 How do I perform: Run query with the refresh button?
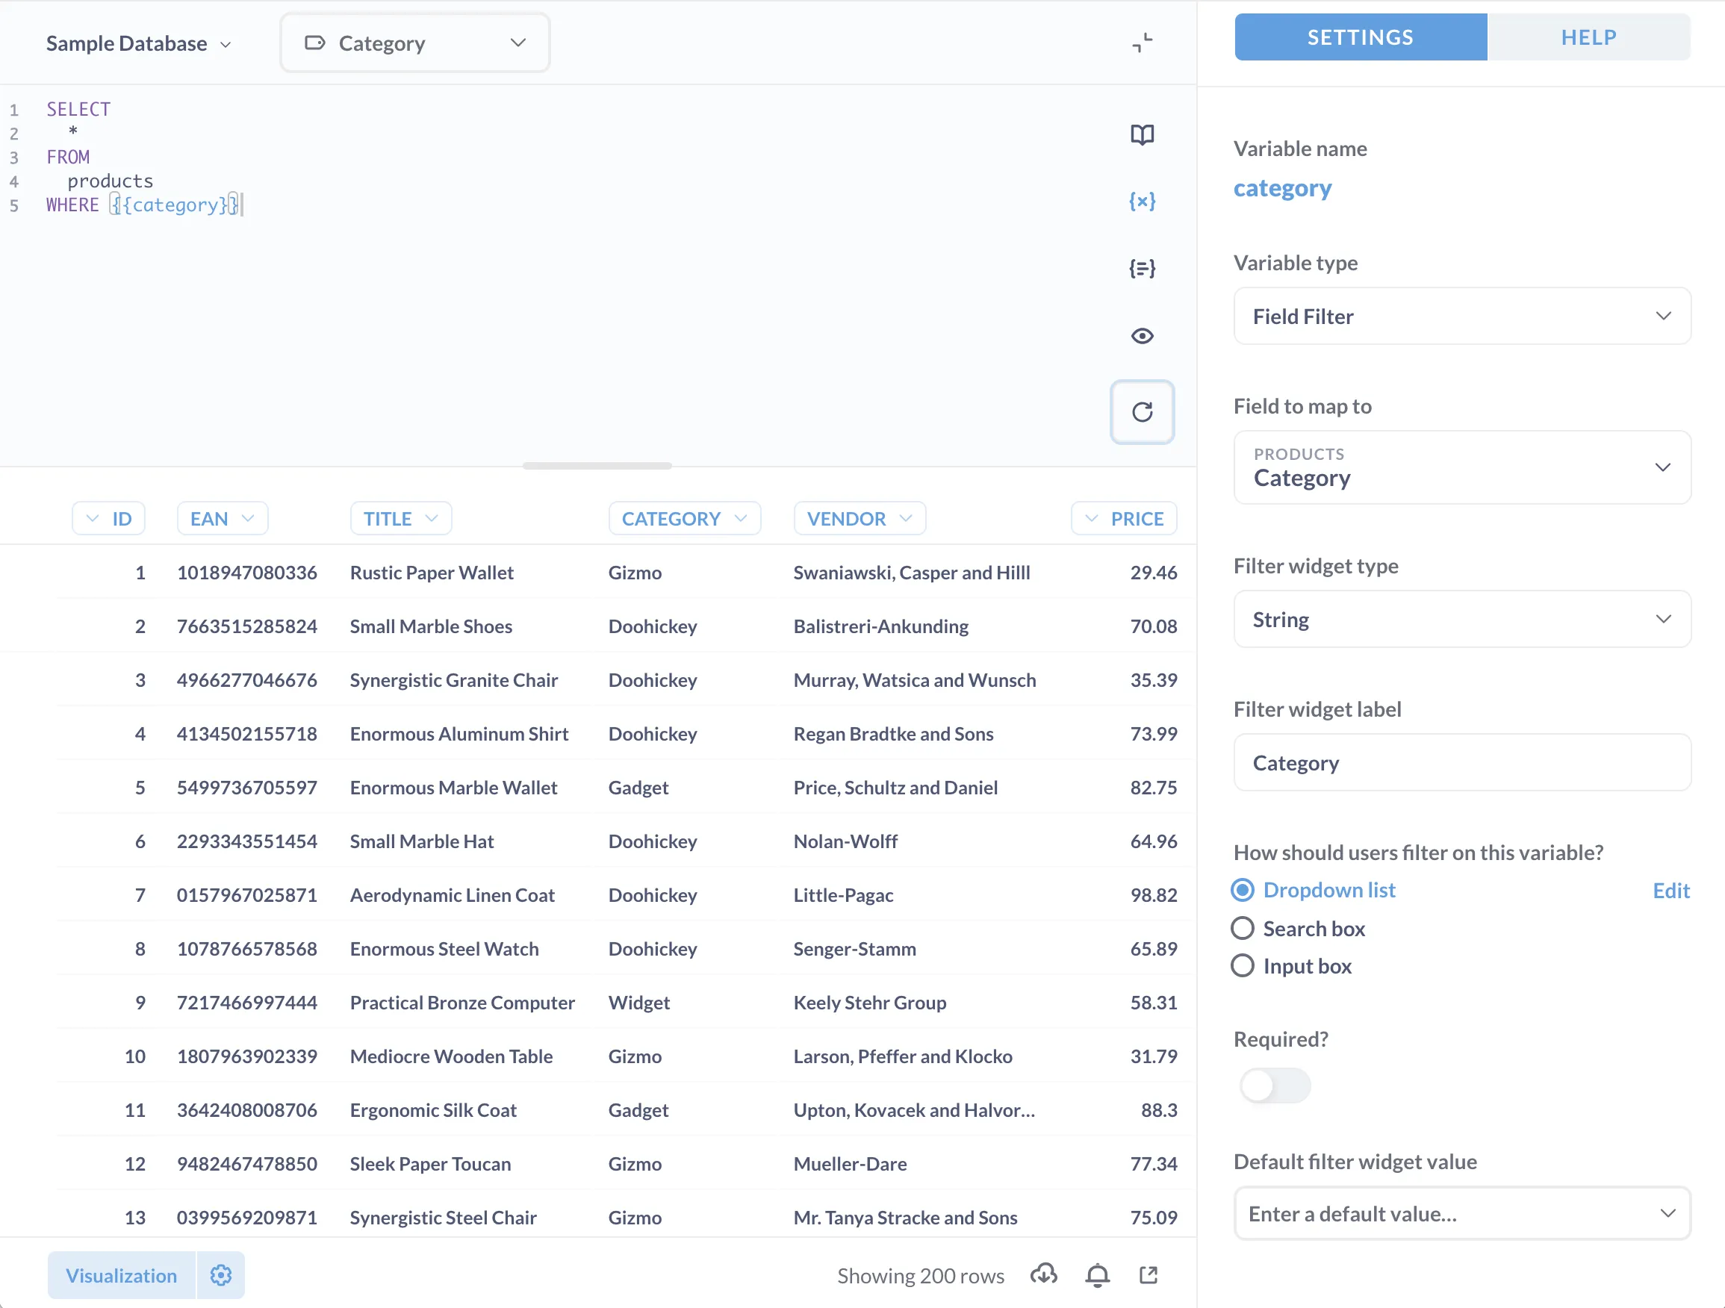1142,411
